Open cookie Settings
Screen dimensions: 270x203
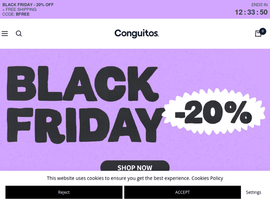click(253, 192)
